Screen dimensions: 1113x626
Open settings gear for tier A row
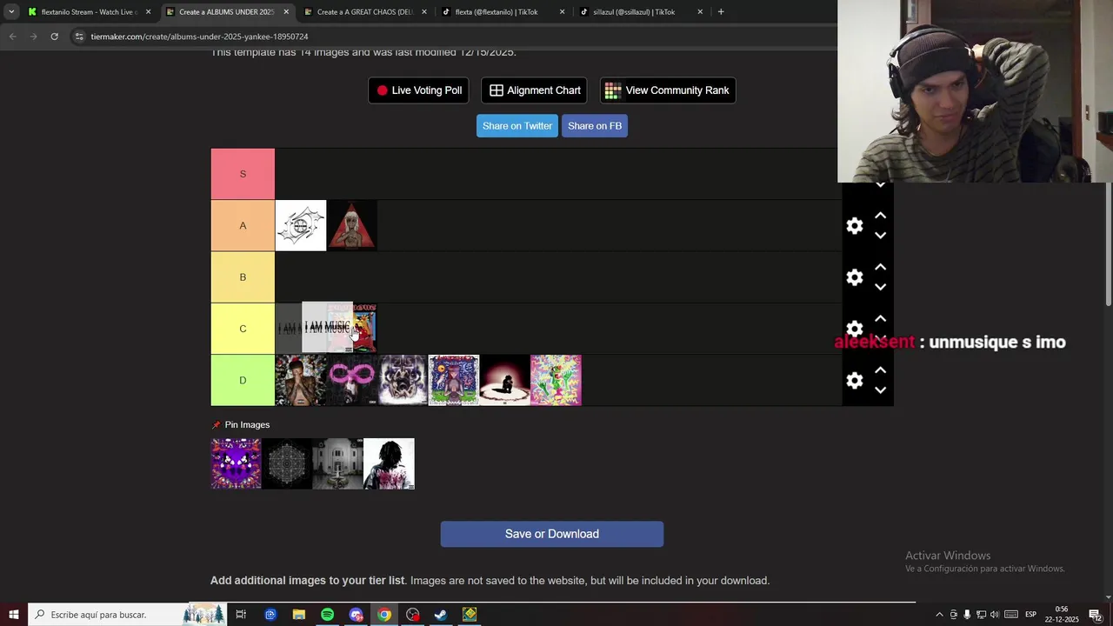855,226
